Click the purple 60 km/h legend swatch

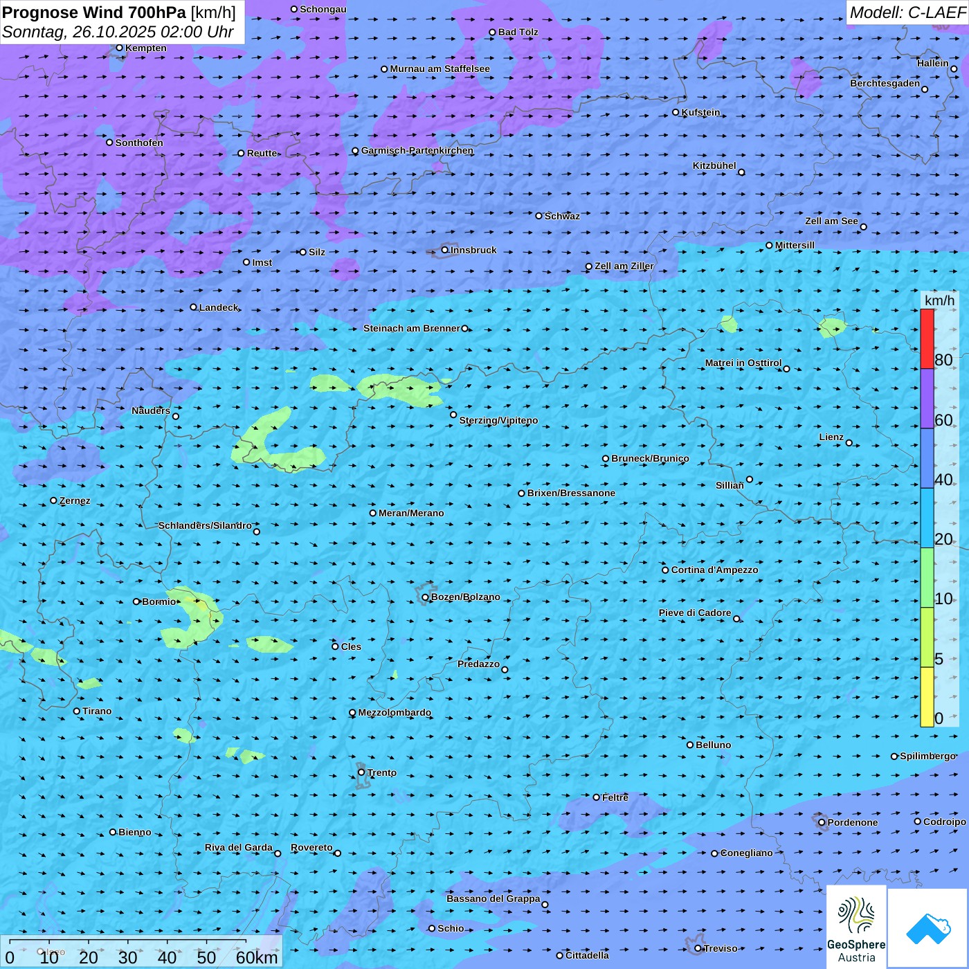927,399
